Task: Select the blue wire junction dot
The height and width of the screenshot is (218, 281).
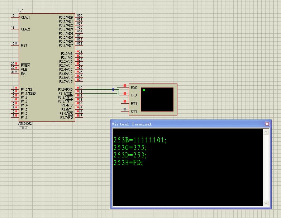Action: pos(113,89)
